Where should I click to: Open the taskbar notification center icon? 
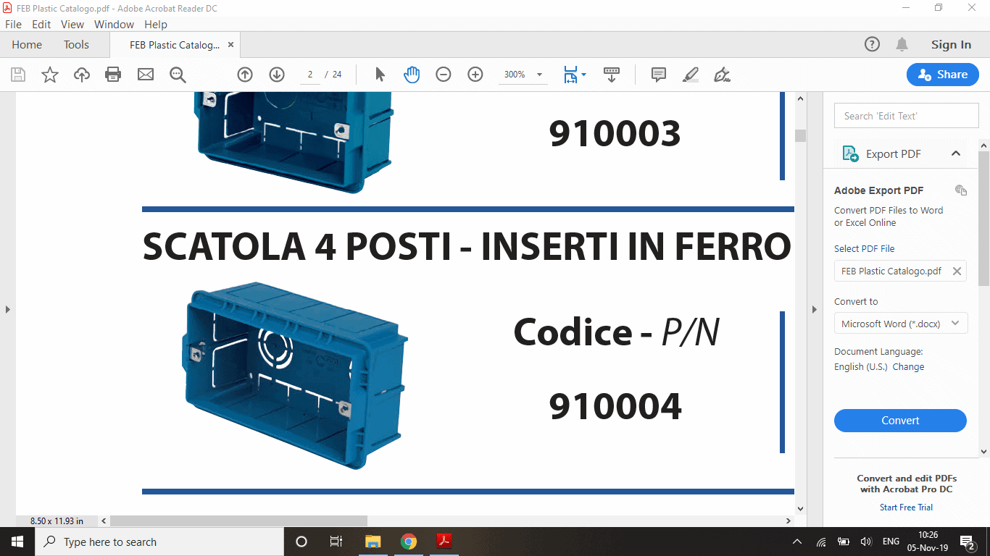pos(968,542)
